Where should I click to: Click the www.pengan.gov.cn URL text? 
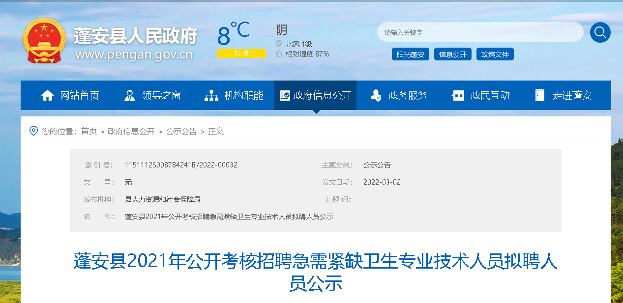[134, 54]
